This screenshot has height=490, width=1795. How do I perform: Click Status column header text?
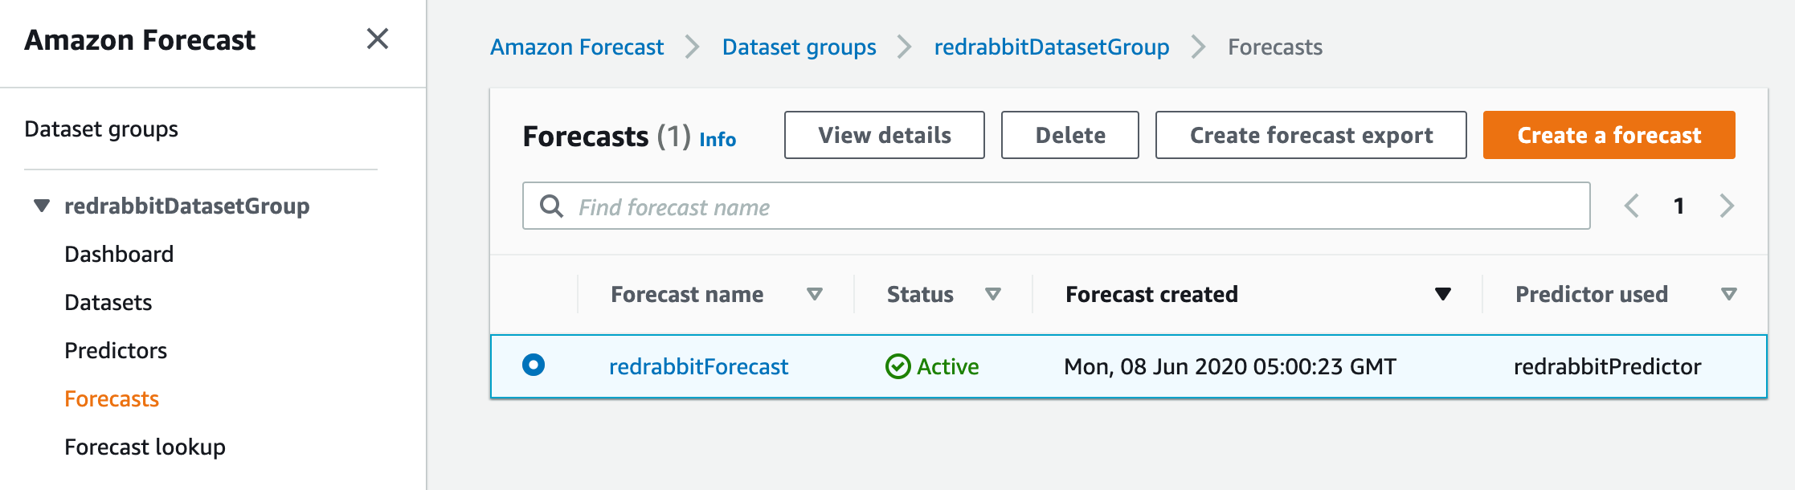[x=920, y=295]
